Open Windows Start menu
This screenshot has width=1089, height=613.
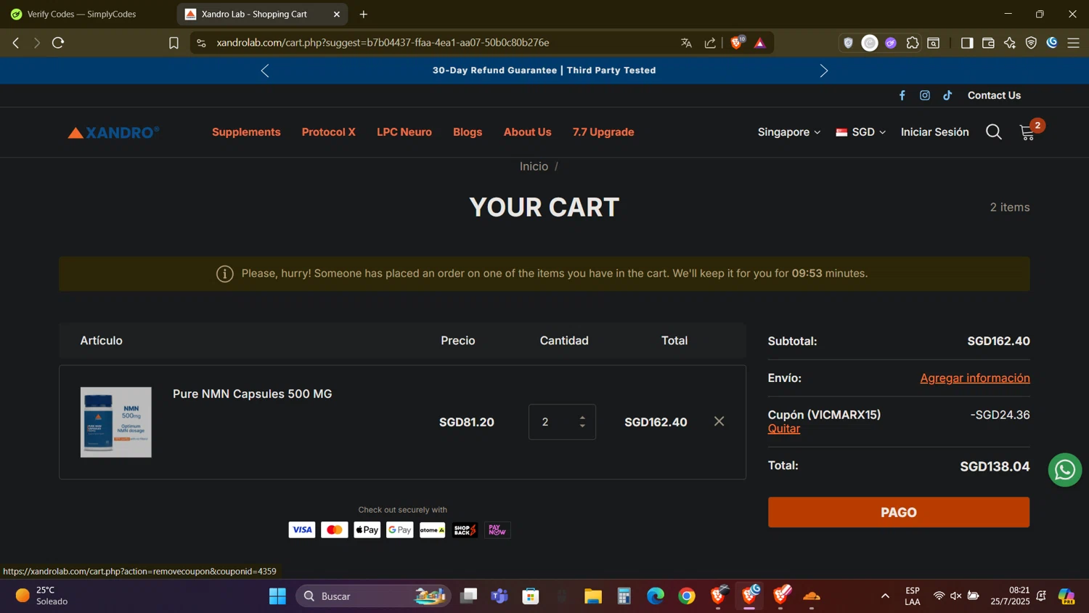pos(277,596)
